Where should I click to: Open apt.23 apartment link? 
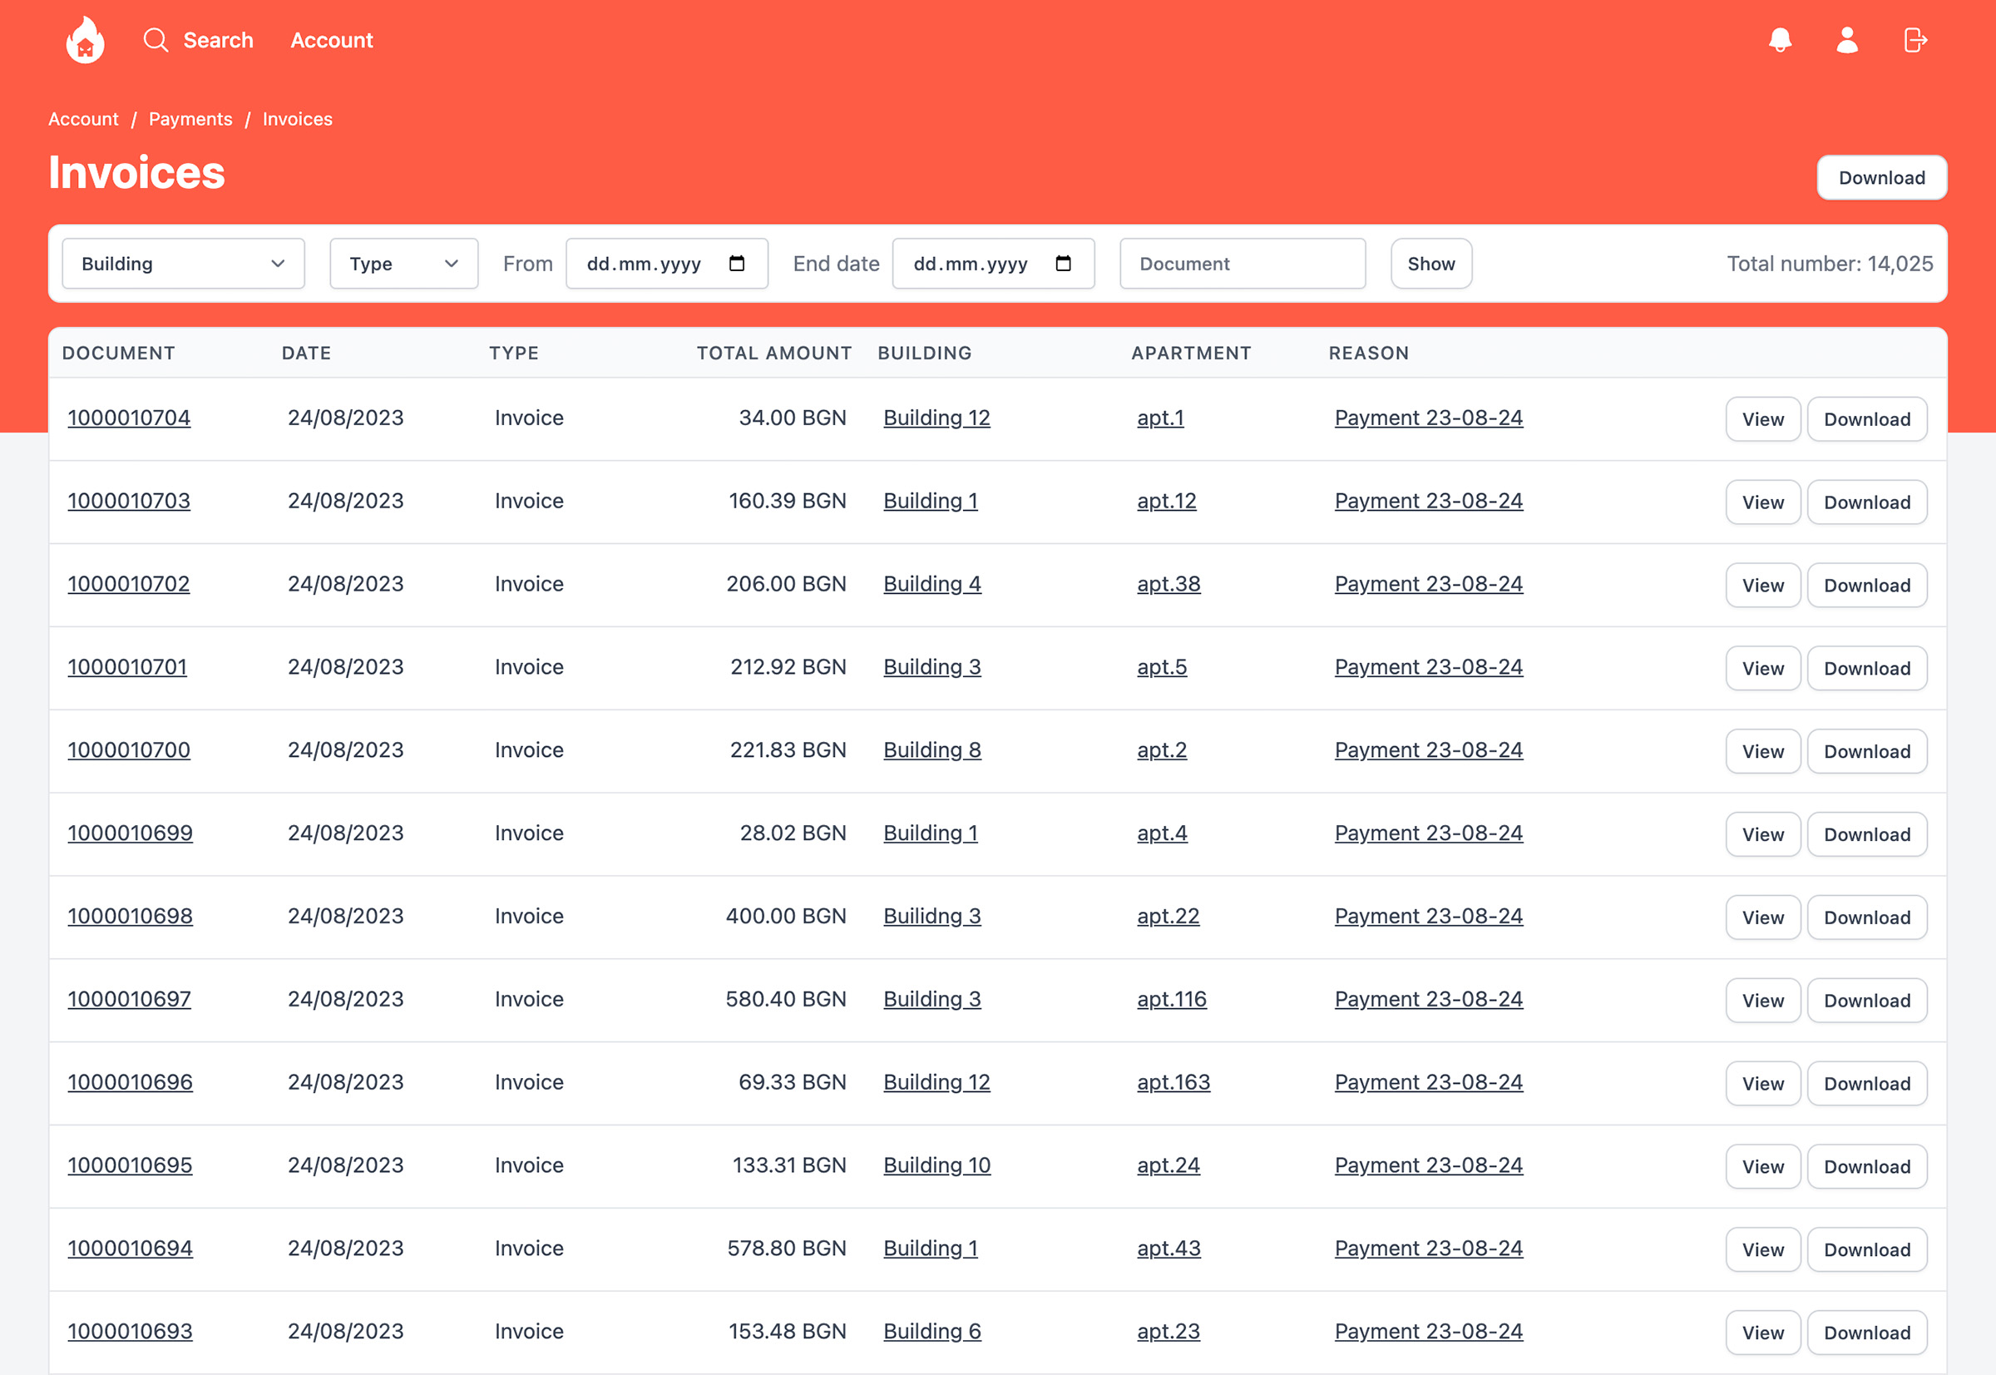1168,1331
